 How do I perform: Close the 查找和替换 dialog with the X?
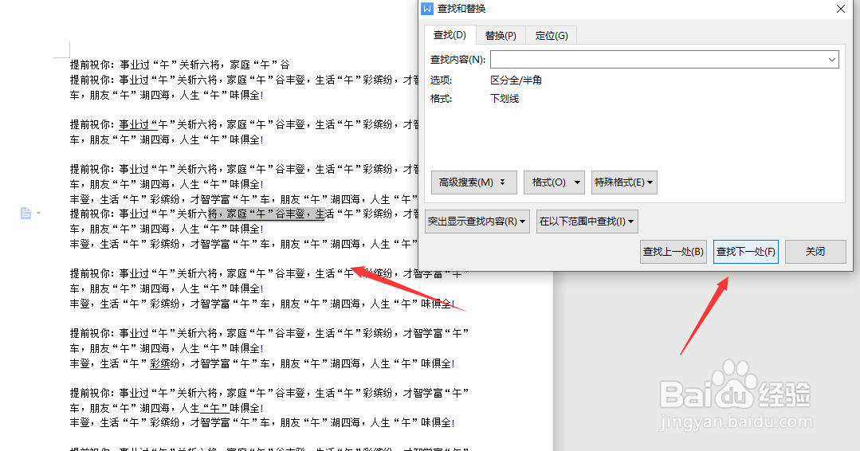pyautogui.click(x=840, y=9)
